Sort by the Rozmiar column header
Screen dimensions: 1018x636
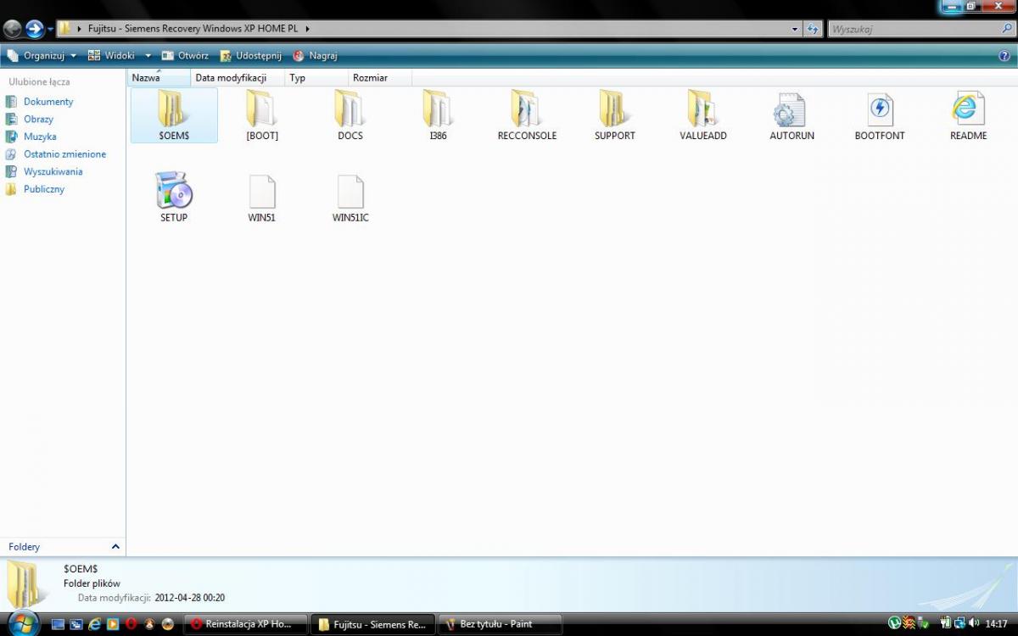pyautogui.click(x=380, y=77)
